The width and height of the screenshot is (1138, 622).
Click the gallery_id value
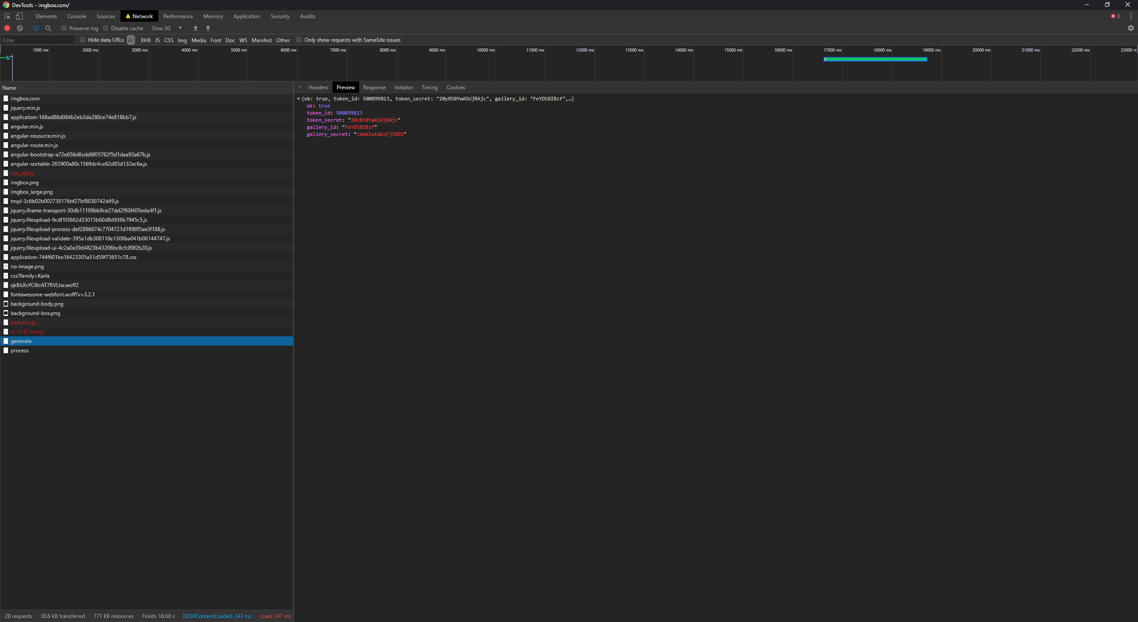360,127
